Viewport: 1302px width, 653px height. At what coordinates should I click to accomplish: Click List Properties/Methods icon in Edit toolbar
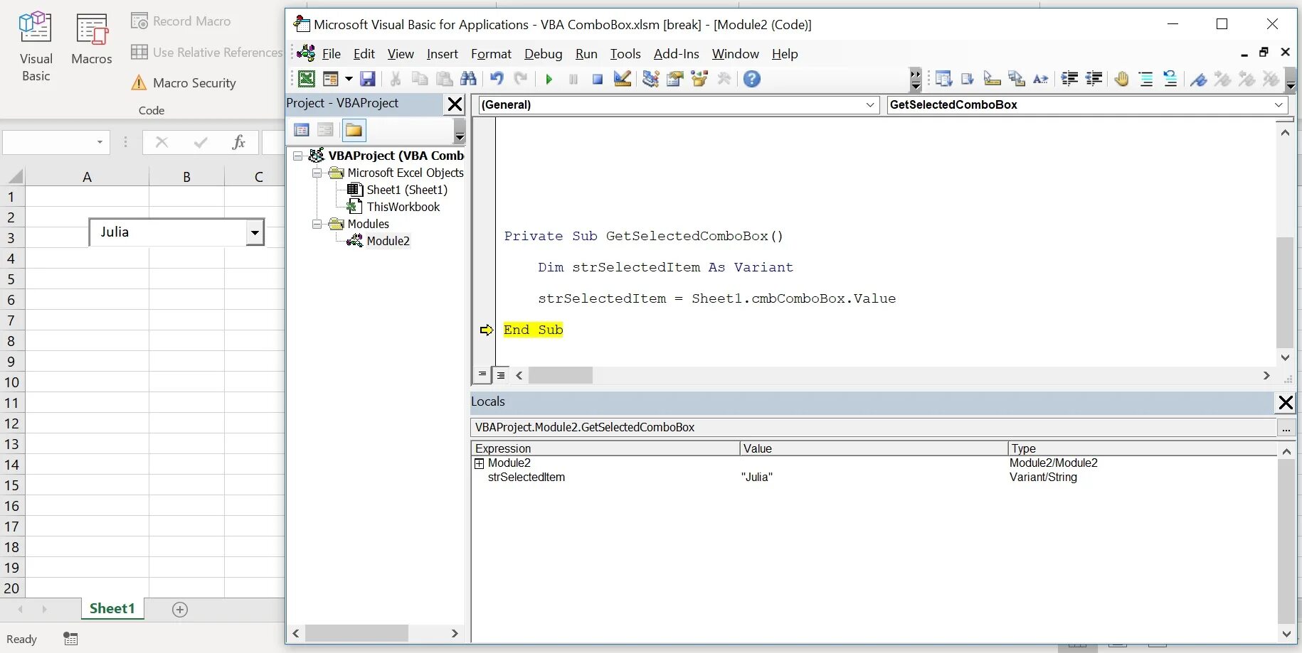(x=943, y=79)
